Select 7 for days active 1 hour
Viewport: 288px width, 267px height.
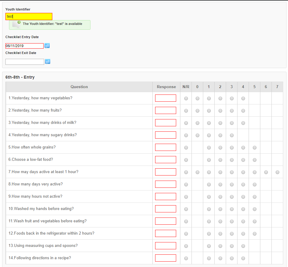(x=277, y=172)
